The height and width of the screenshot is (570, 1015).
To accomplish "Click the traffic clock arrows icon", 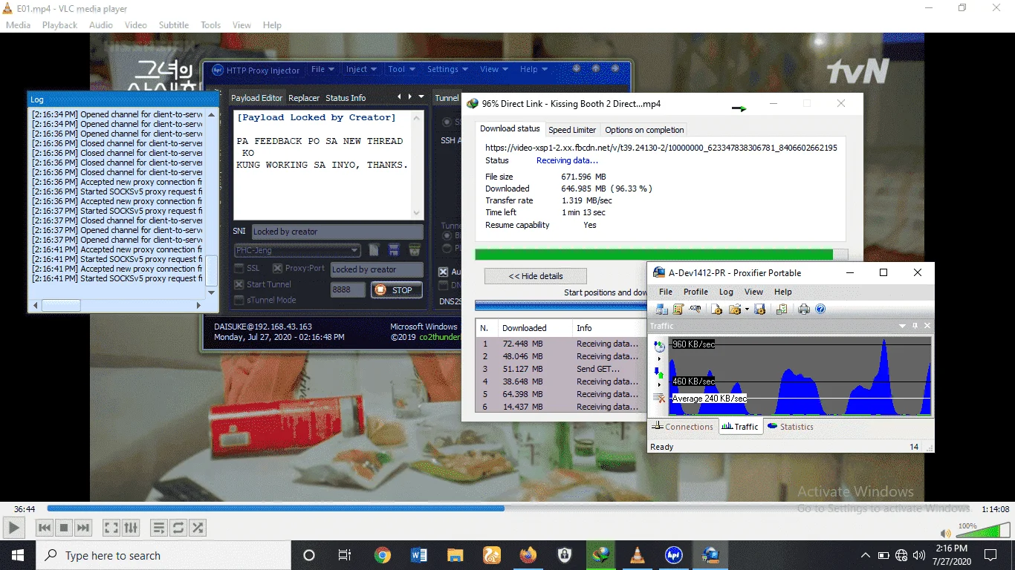I will (x=659, y=347).
